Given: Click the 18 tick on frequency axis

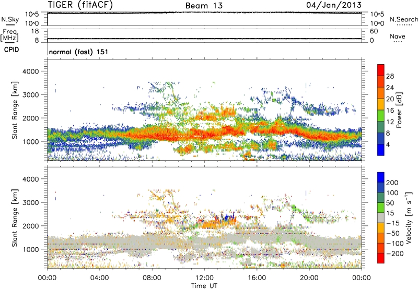Looking at the screenshot, I should (x=35, y=31).
